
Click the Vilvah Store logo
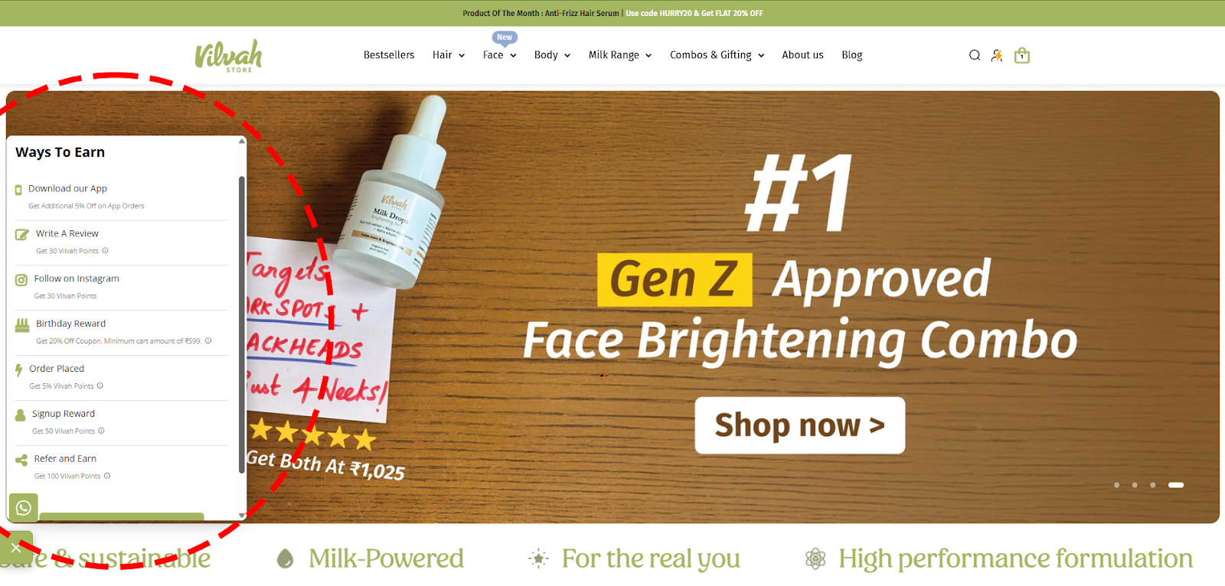pyautogui.click(x=228, y=56)
